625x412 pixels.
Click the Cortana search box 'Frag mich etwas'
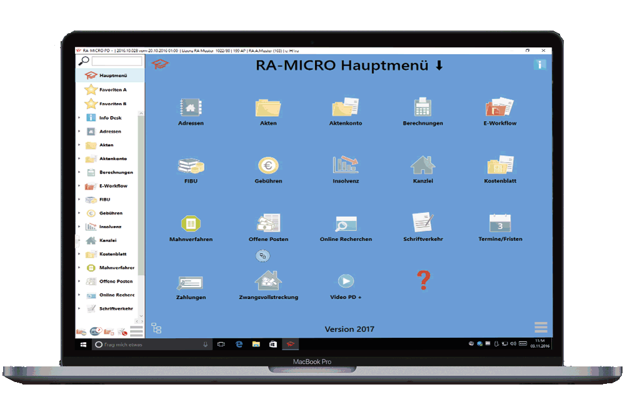click(x=152, y=345)
